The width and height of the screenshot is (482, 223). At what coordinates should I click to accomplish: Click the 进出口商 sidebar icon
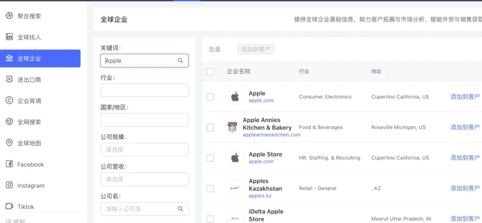9,79
